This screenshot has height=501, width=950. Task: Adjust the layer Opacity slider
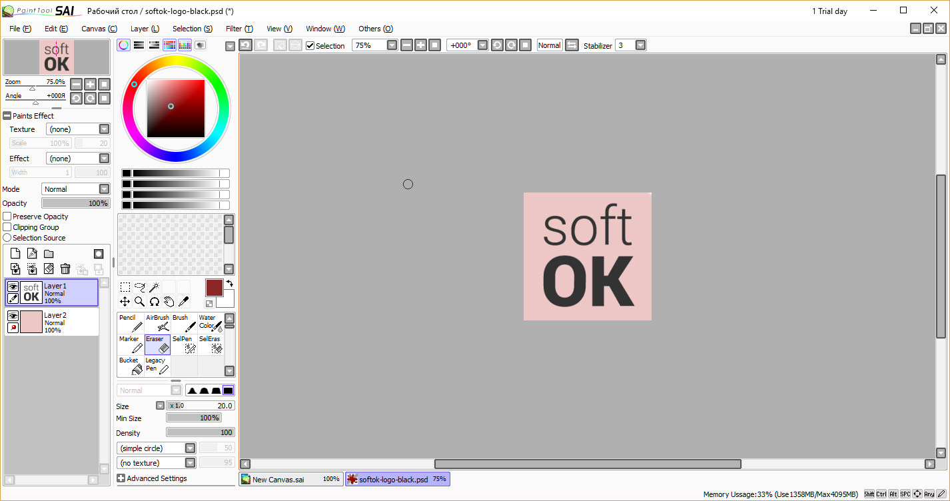click(76, 203)
